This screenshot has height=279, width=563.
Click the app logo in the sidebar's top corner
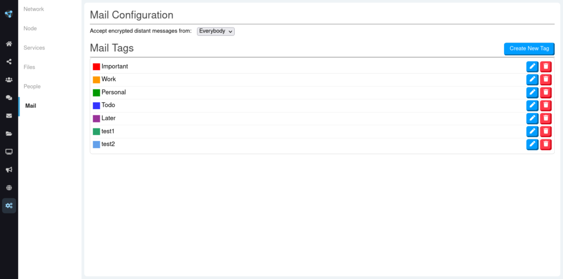9,14
